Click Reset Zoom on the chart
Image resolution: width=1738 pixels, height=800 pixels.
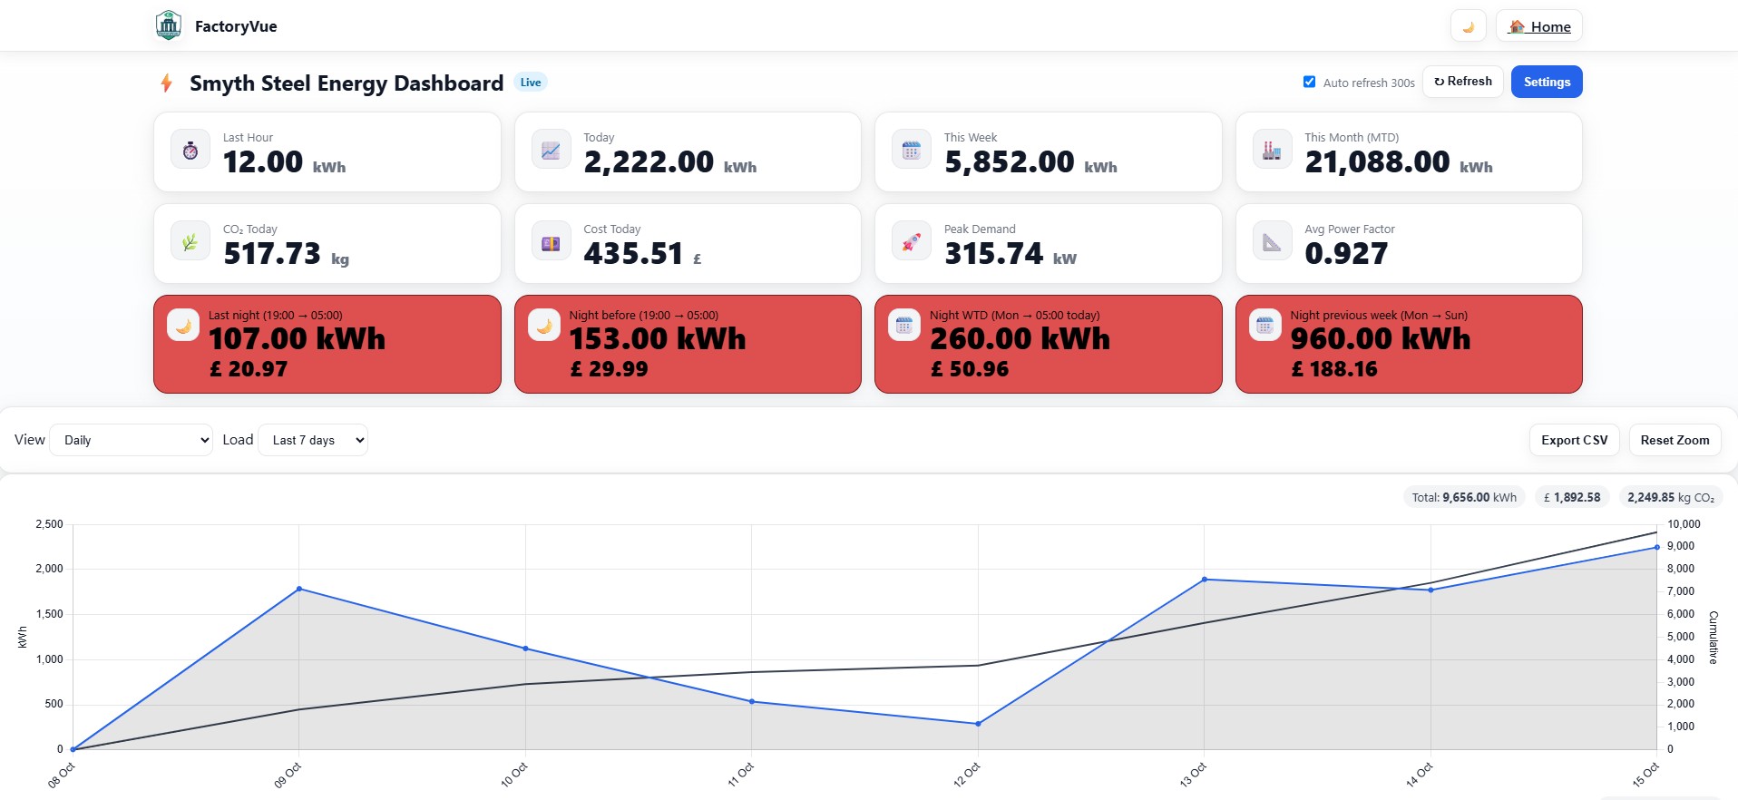[x=1675, y=440]
